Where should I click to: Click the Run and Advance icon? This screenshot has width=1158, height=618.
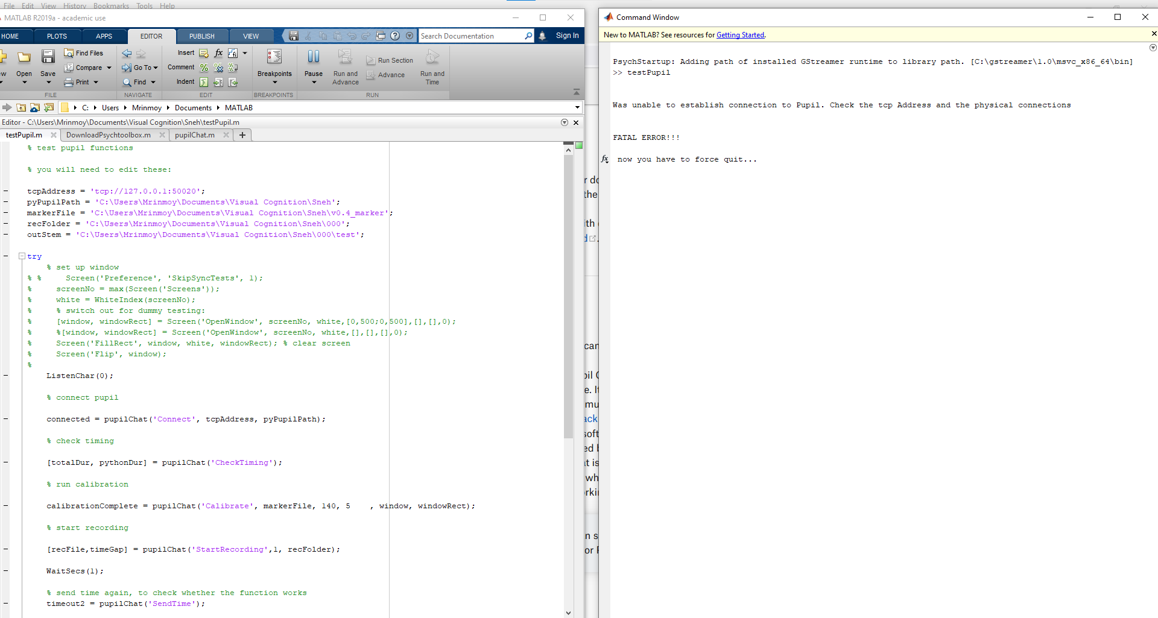345,57
